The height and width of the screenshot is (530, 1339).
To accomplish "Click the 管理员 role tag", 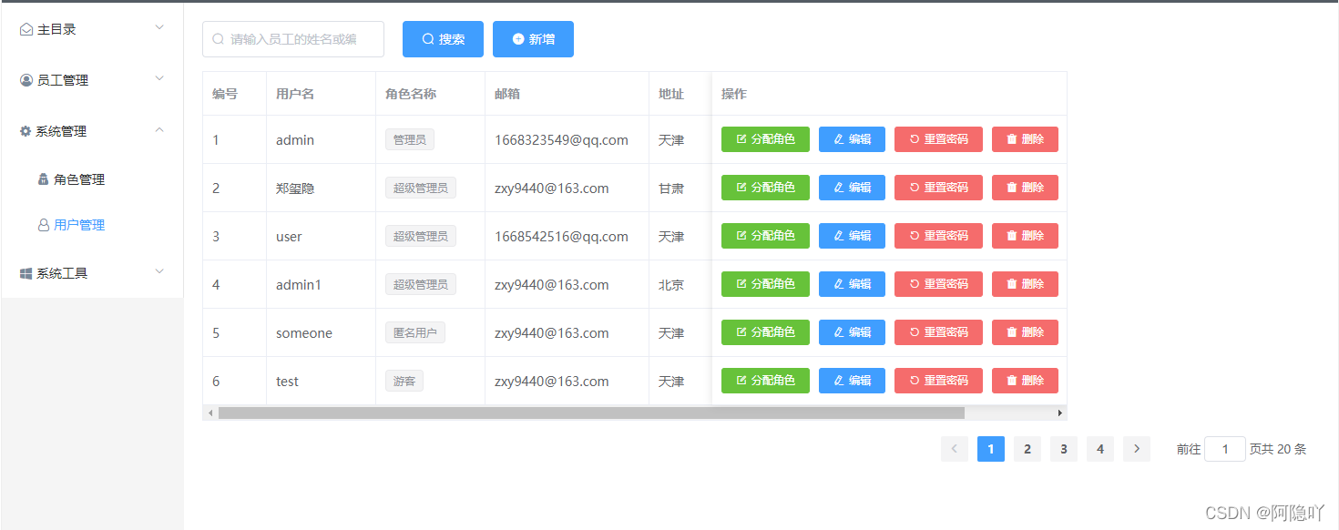I will (x=410, y=139).
